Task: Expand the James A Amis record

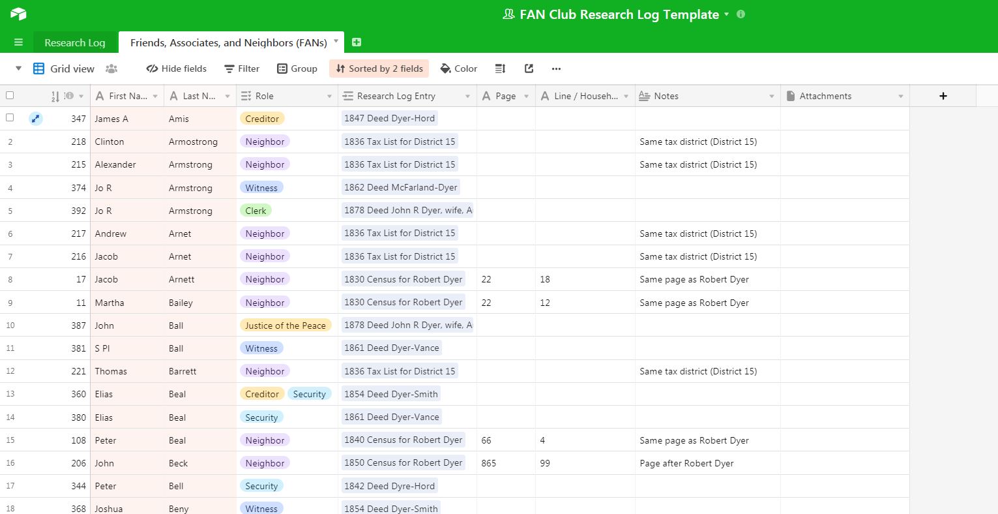Action: (x=36, y=119)
